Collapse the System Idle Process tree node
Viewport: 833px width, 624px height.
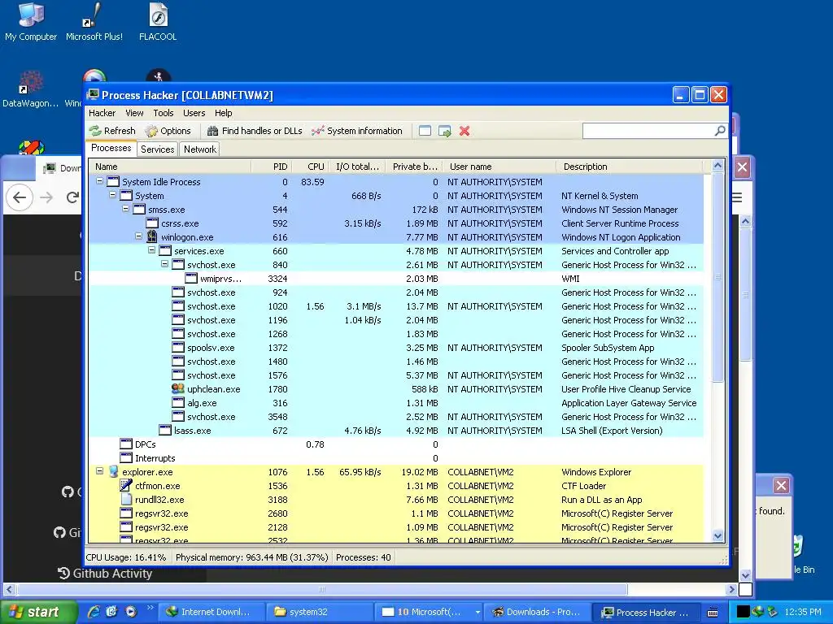[x=99, y=181]
